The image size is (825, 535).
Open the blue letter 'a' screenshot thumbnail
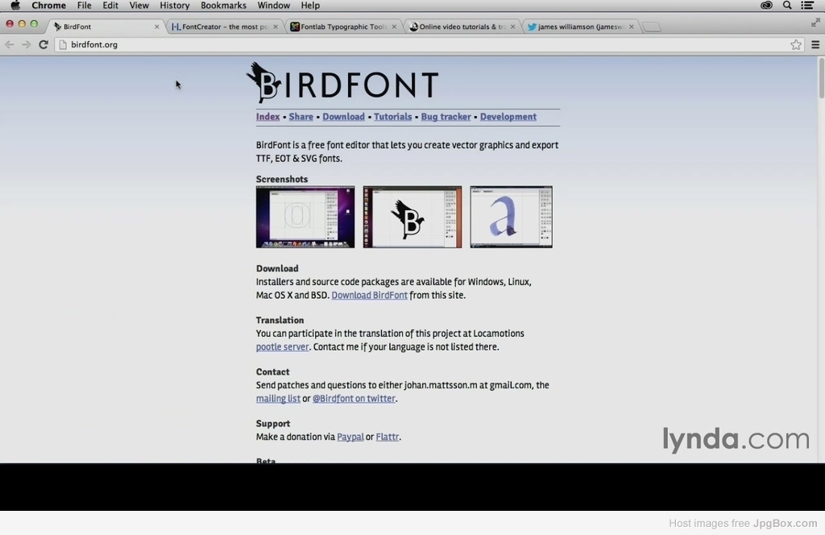[x=511, y=217]
